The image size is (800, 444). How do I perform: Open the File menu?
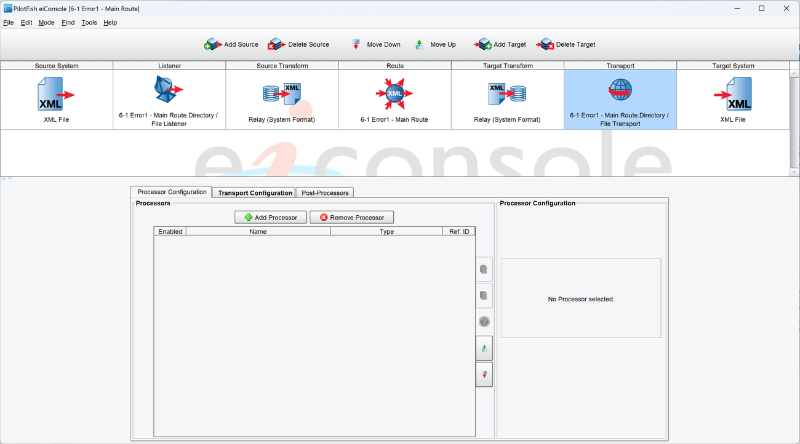(9, 23)
